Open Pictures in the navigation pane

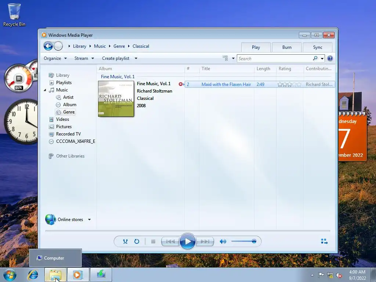click(64, 127)
